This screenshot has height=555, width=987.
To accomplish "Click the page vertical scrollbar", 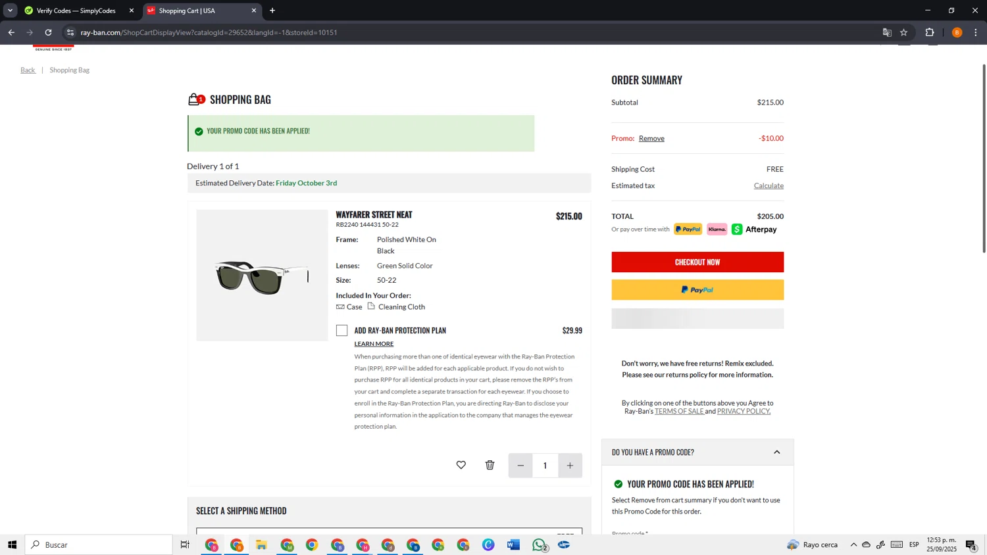I will pos(984,158).
